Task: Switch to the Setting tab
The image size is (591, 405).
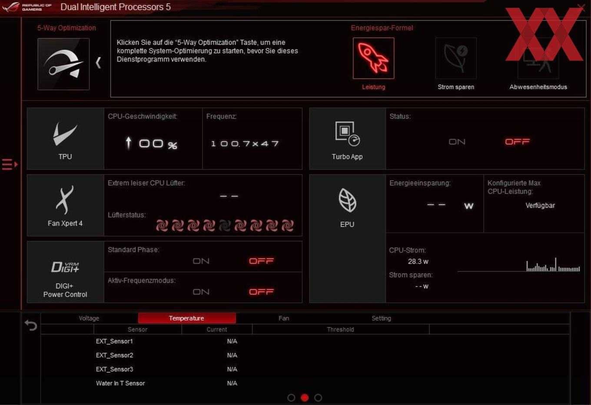Action: pos(382,318)
